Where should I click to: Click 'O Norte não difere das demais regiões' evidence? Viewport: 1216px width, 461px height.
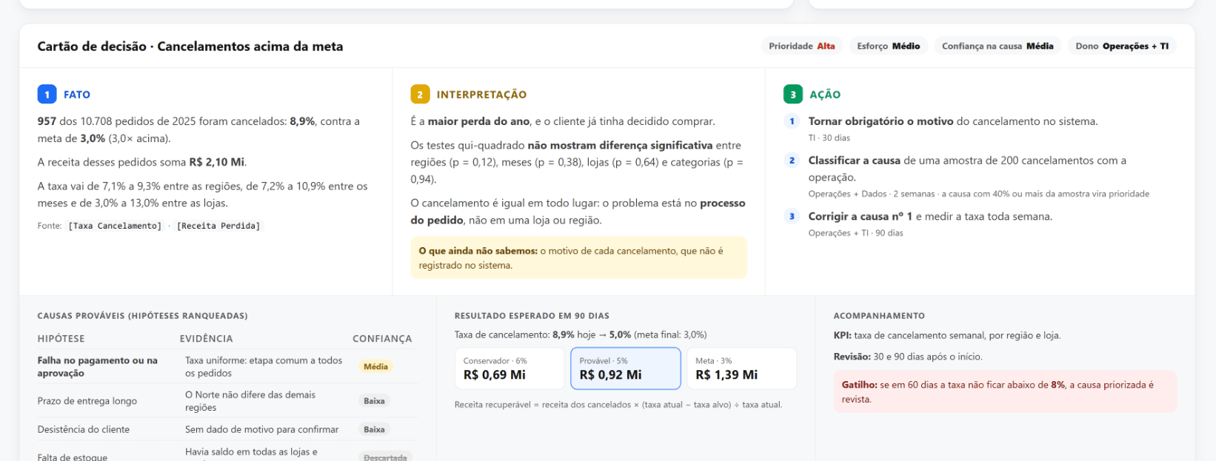[x=250, y=401]
